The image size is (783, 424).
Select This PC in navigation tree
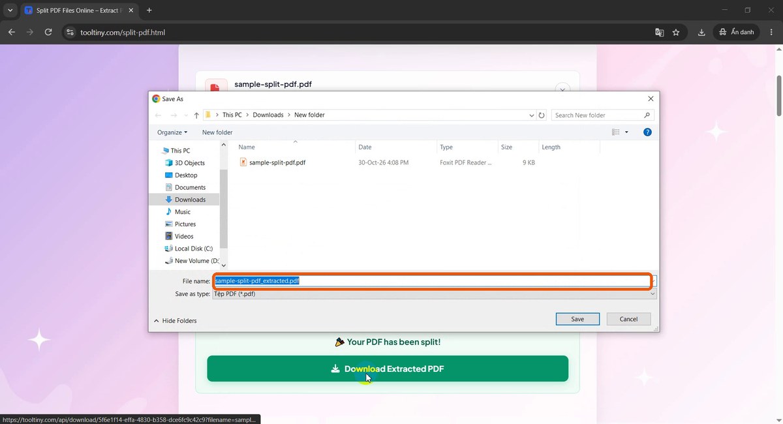tap(180, 151)
